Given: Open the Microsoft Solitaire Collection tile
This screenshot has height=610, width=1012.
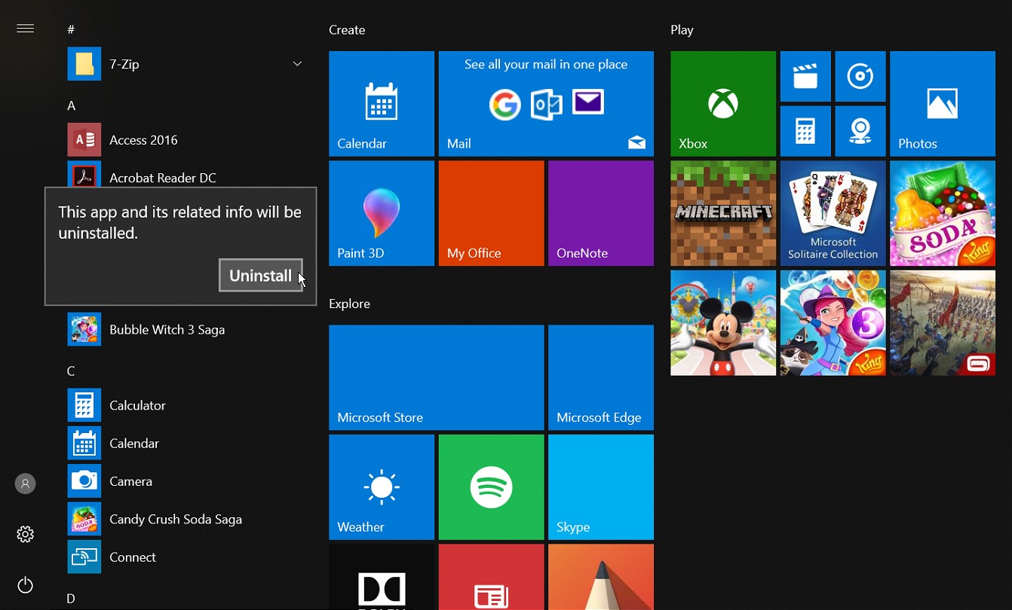Looking at the screenshot, I should [833, 213].
